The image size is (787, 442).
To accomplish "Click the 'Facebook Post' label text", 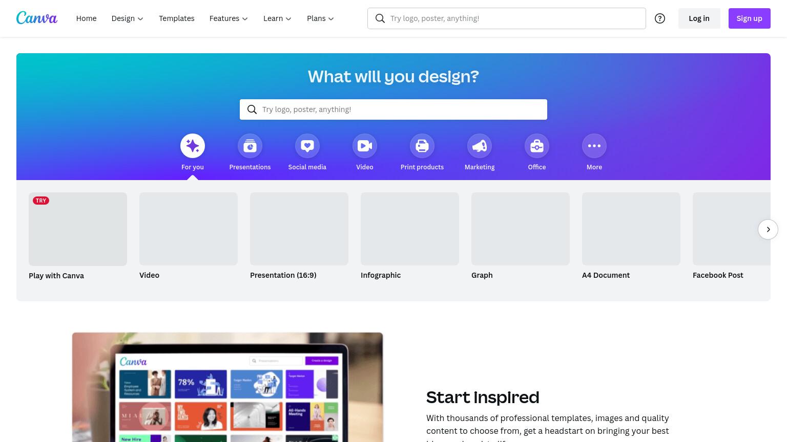I will [718, 275].
